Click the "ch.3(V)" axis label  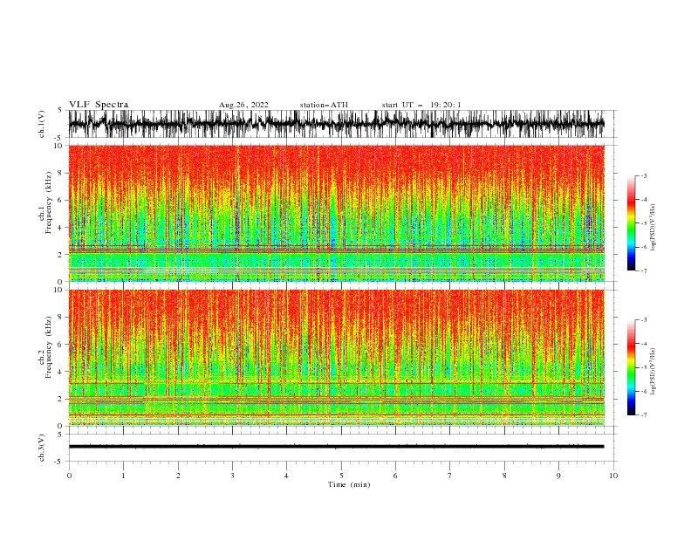(42, 448)
